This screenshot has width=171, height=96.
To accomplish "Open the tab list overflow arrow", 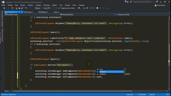I will pos(170,12).
